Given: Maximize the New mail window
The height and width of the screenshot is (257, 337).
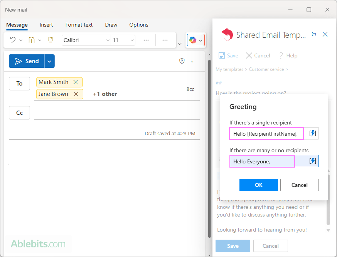Looking at the screenshot, I should tap(309, 10).
